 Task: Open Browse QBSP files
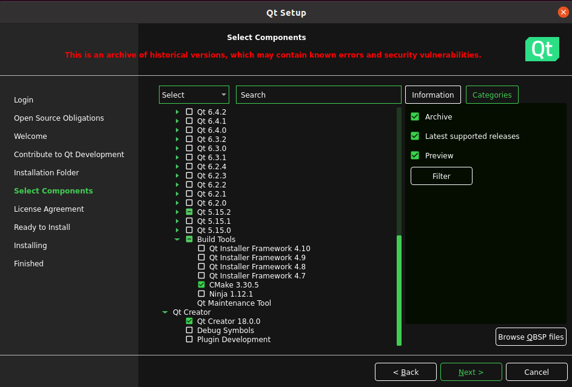pyautogui.click(x=531, y=337)
